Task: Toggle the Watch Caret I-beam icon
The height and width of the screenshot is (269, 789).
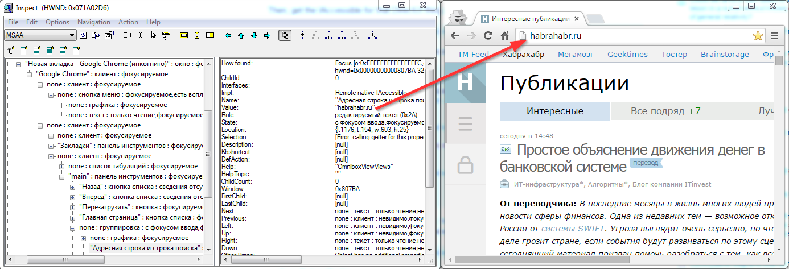Action: pyautogui.click(x=141, y=35)
